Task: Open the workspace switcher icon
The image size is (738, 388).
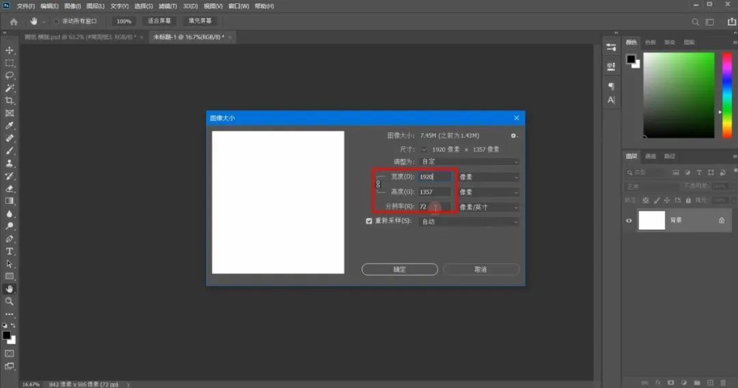Action: (x=710, y=22)
